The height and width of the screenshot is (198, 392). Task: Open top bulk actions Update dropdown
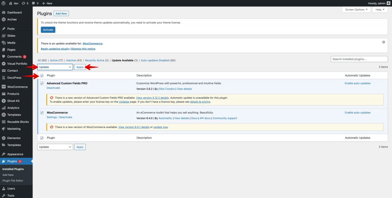pos(55,67)
